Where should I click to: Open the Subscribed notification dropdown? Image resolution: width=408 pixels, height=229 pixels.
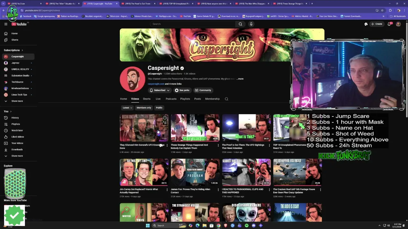click(x=160, y=90)
